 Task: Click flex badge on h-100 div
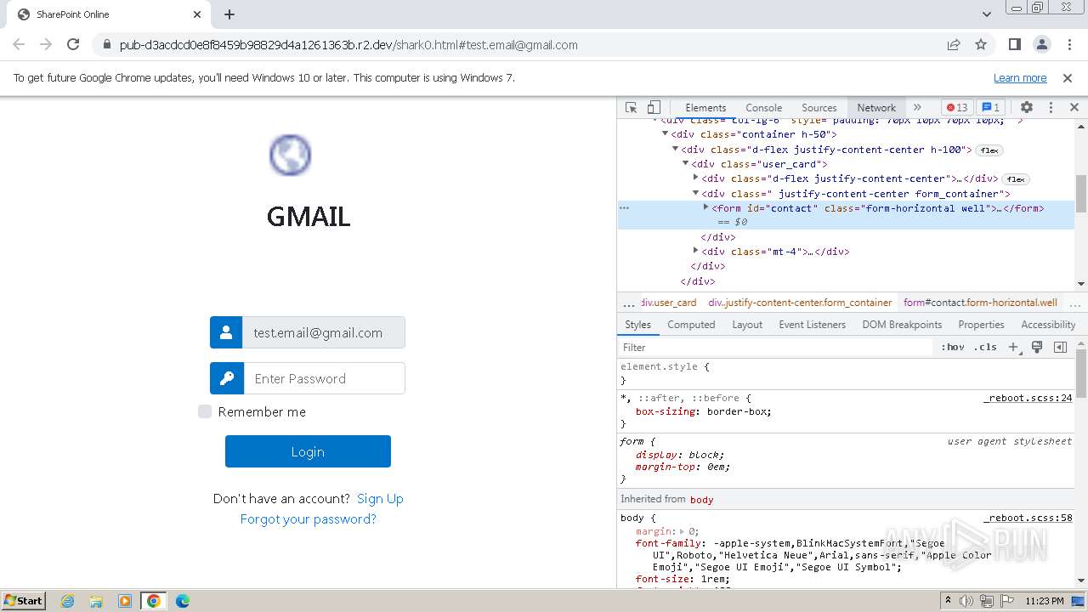989,150
